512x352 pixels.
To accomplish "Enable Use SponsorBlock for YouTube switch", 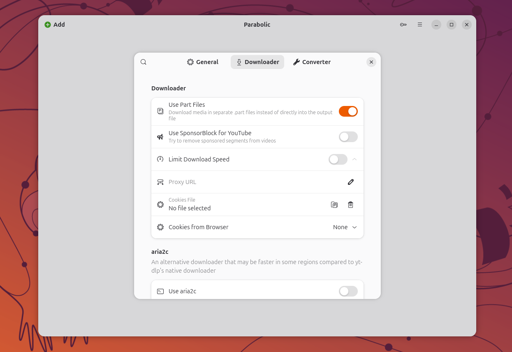I will (x=348, y=137).
